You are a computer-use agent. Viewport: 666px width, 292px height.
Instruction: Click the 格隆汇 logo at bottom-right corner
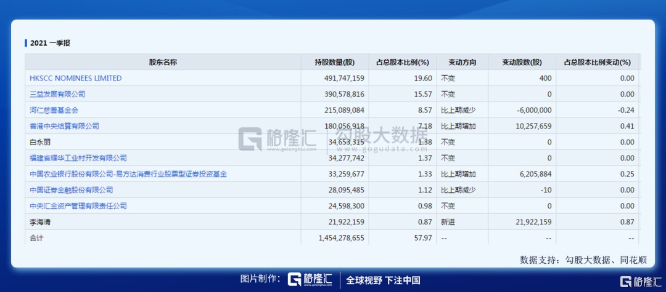641,282
